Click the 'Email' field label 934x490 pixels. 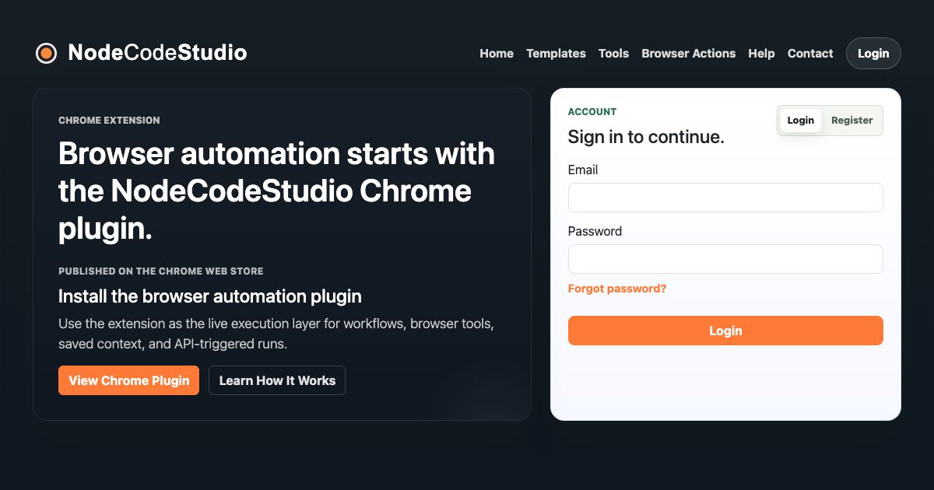point(583,170)
